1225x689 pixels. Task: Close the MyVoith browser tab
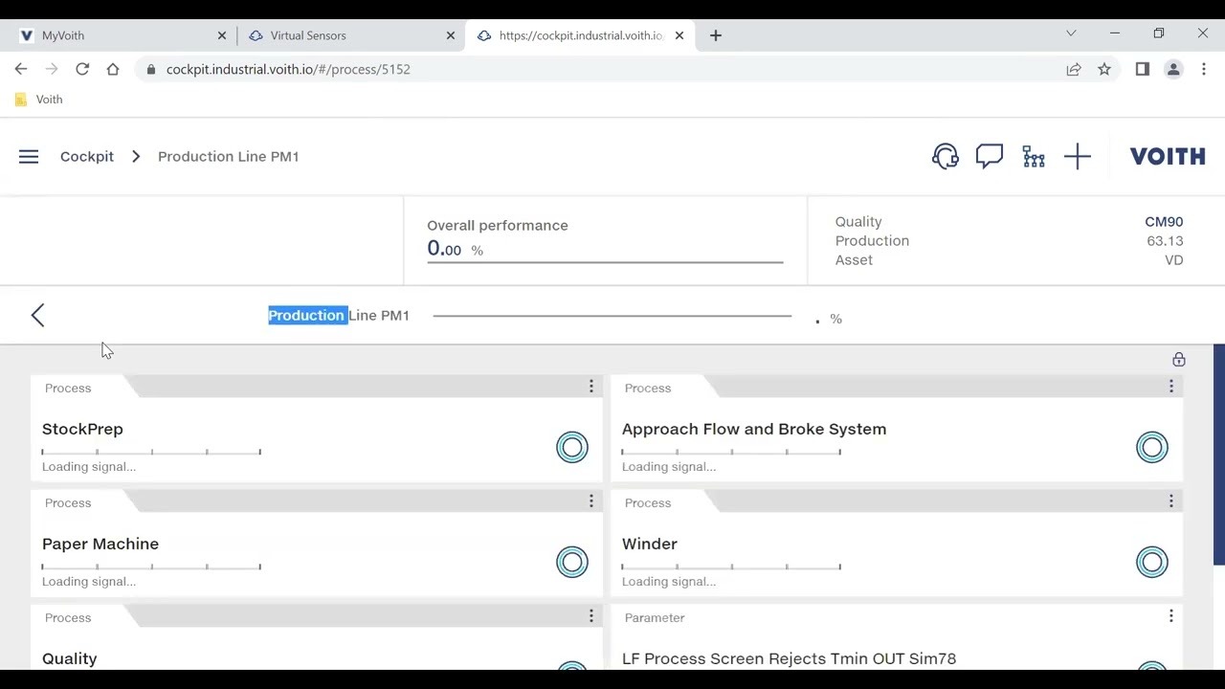[222, 35]
